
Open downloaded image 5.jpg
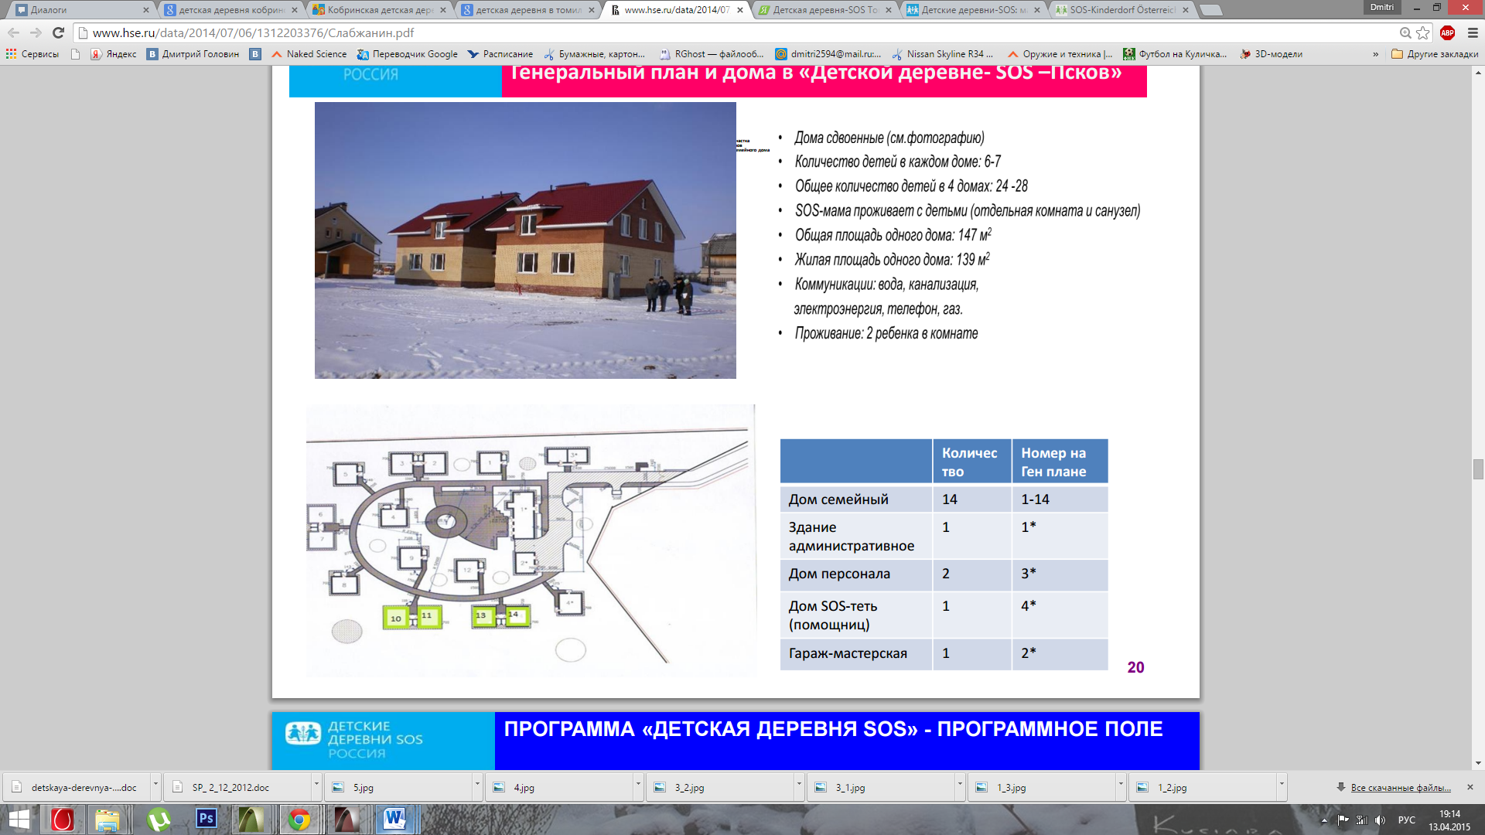398,787
